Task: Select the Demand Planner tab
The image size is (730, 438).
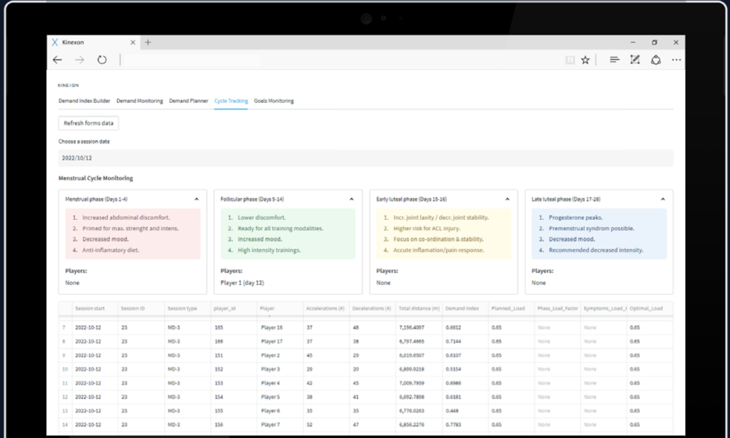Action: click(188, 101)
